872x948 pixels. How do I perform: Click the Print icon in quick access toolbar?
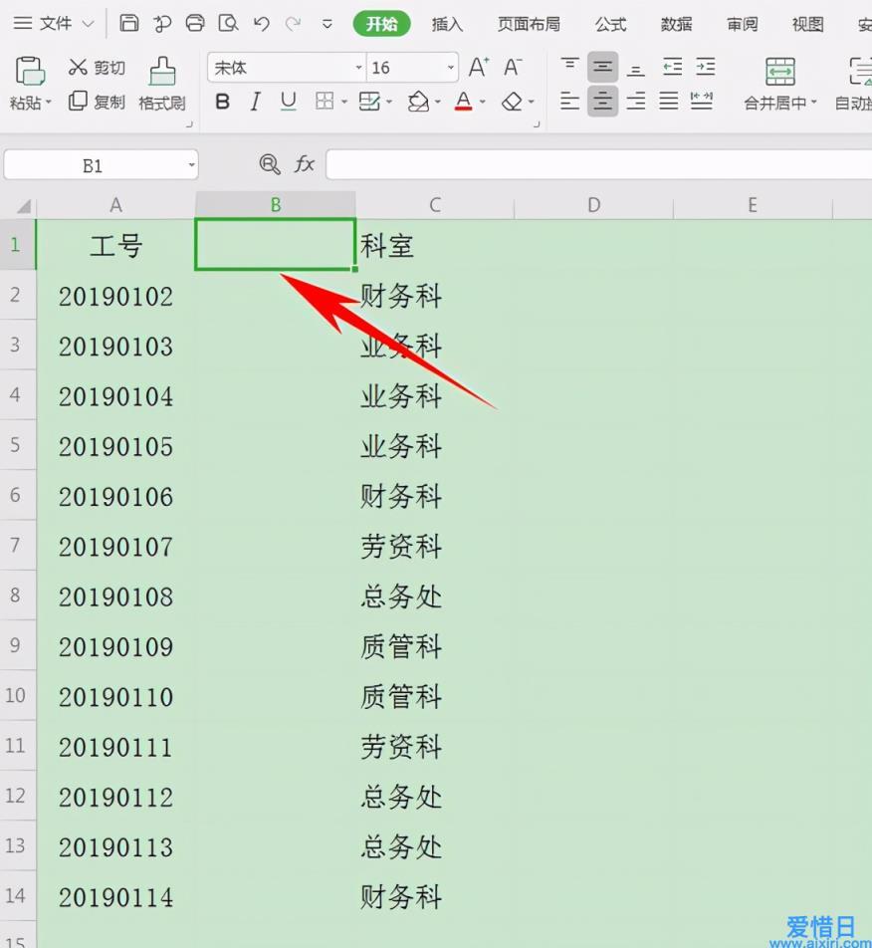click(x=195, y=23)
